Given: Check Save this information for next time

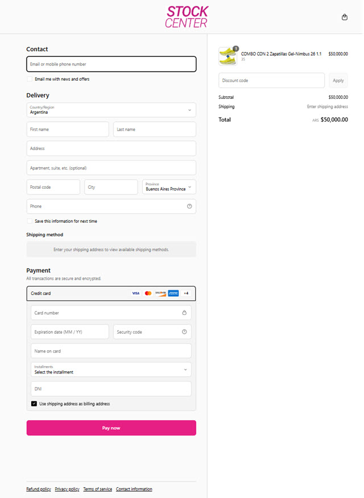Looking at the screenshot, I should pyautogui.click(x=30, y=221).
